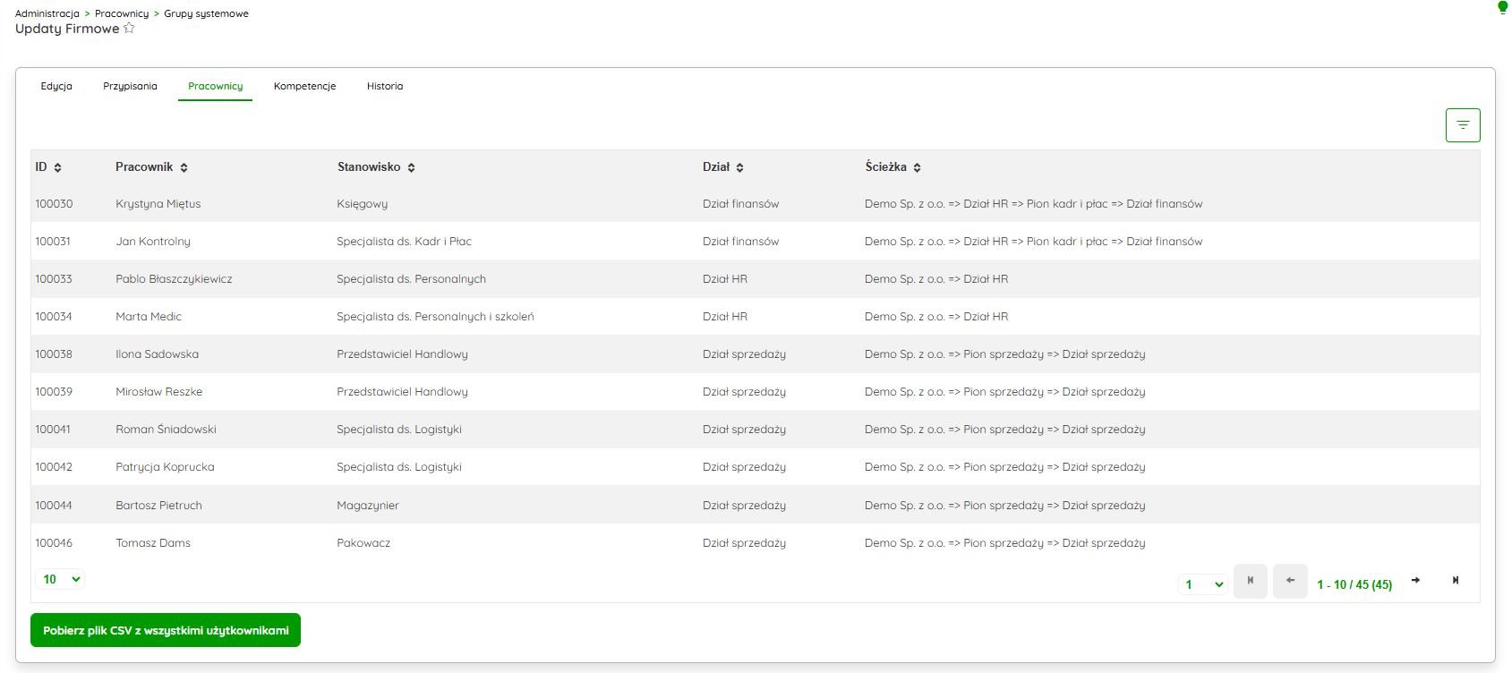Sort by Pracownik column arrows

[184, 167]
